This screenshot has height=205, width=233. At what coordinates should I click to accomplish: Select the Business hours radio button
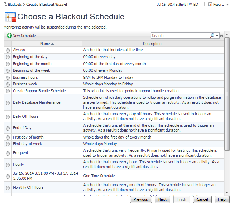(8, 78)
